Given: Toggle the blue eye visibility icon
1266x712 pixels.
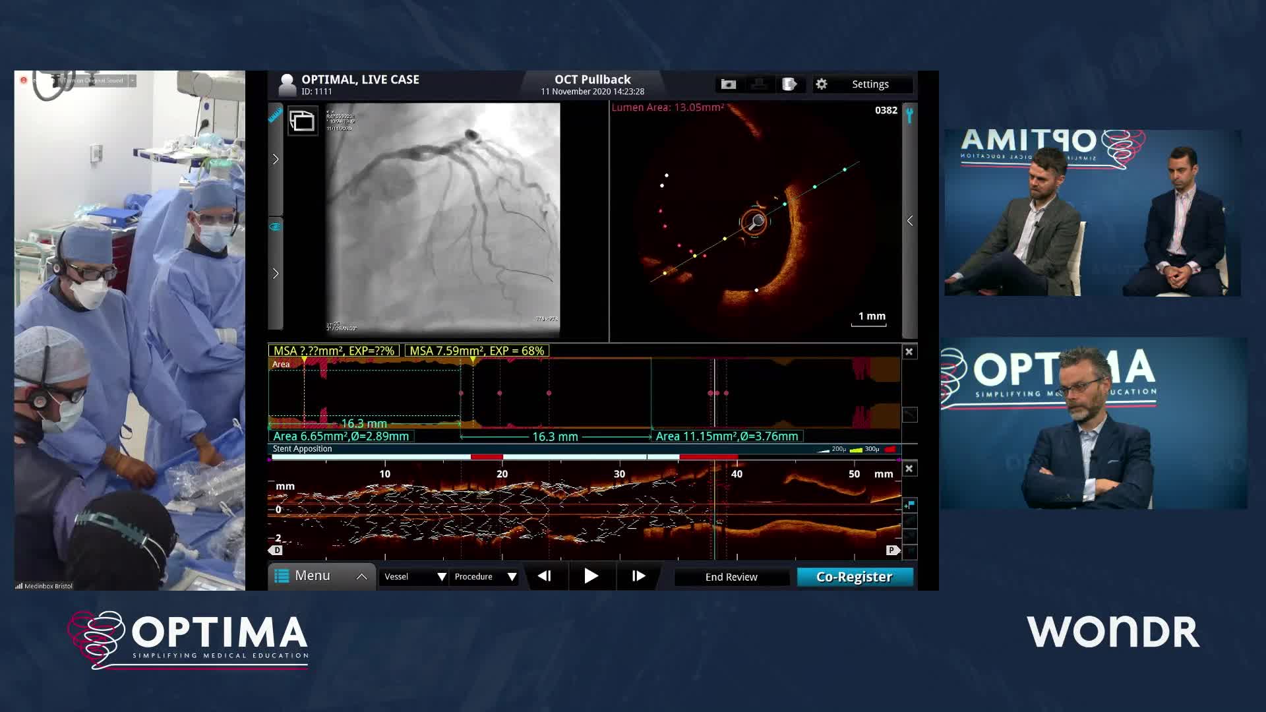Looking at the screenshot, I should pyautogui.click(x=275, y=227).
